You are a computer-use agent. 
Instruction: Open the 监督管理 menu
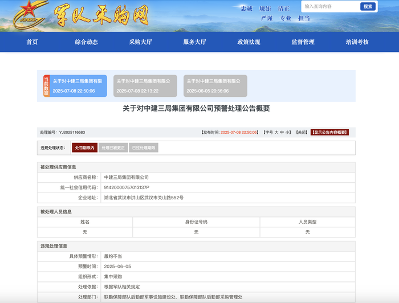tap(303, 42)
